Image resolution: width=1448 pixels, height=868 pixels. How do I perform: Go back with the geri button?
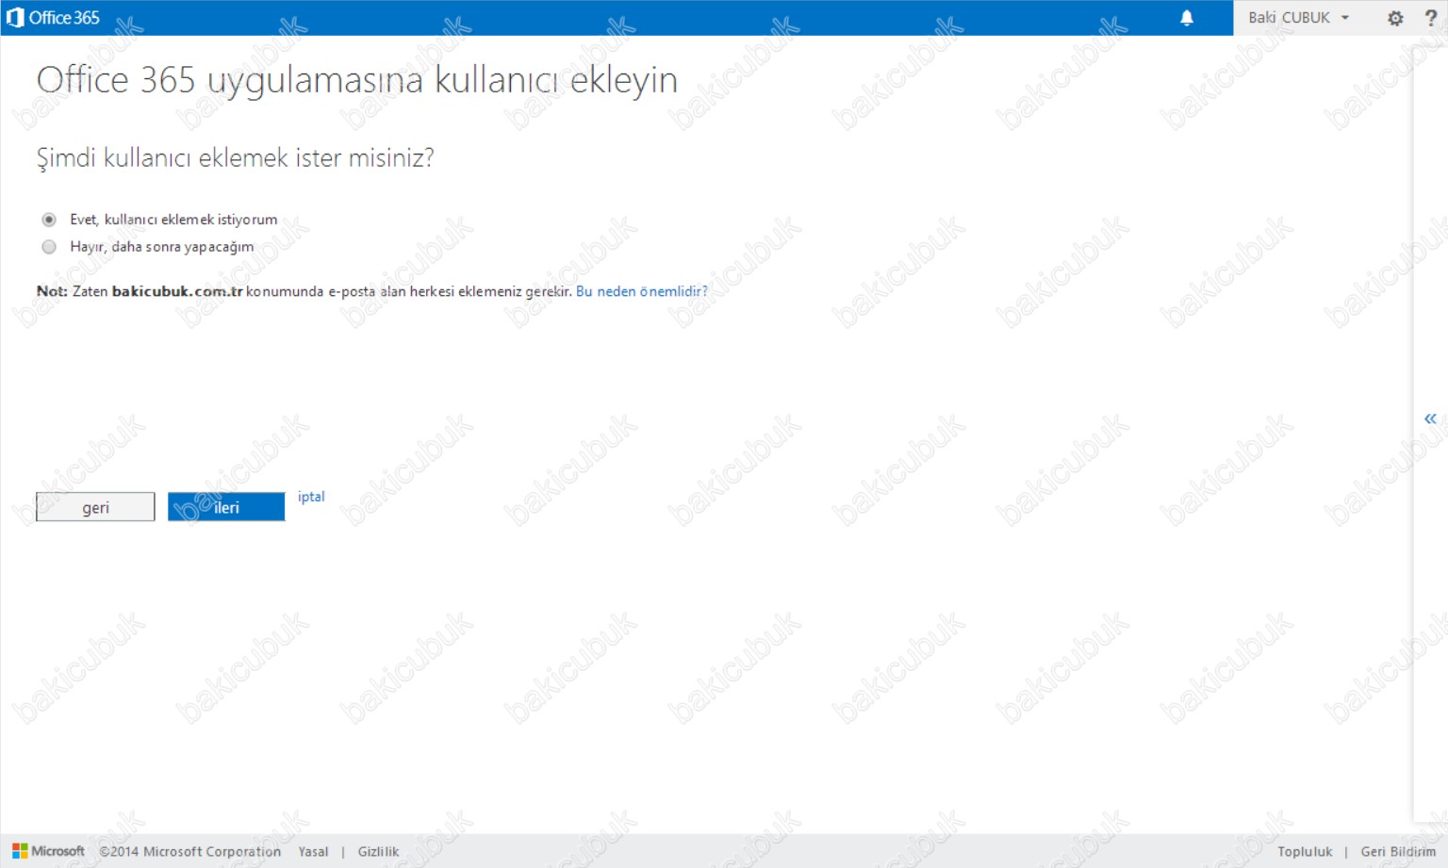[x=95, y=507]
